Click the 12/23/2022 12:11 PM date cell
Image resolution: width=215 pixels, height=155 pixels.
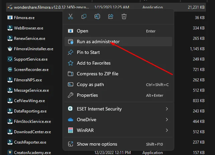coord(113,153)
